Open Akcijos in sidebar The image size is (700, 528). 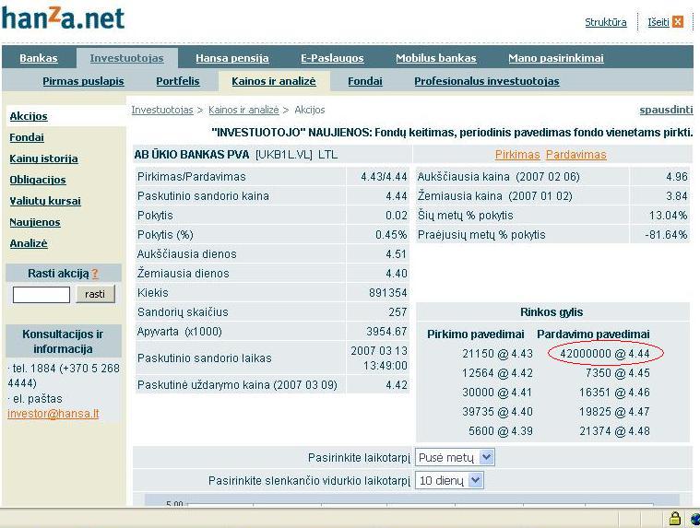[x=29, y=116]
